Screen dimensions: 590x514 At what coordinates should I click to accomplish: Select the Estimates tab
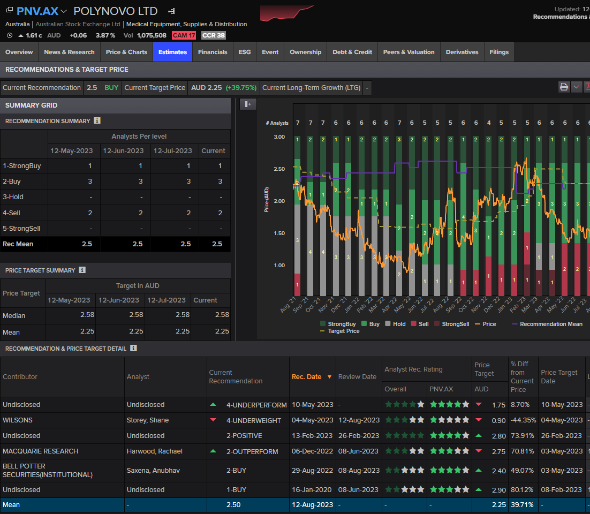173,52
